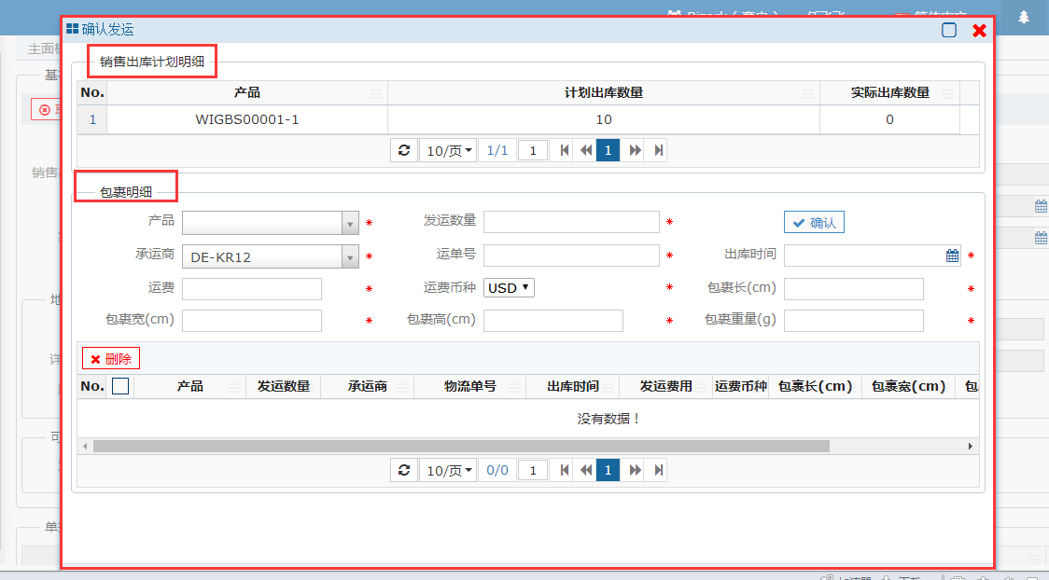Focus the 发运数量 input field

[x=571, y=222]
